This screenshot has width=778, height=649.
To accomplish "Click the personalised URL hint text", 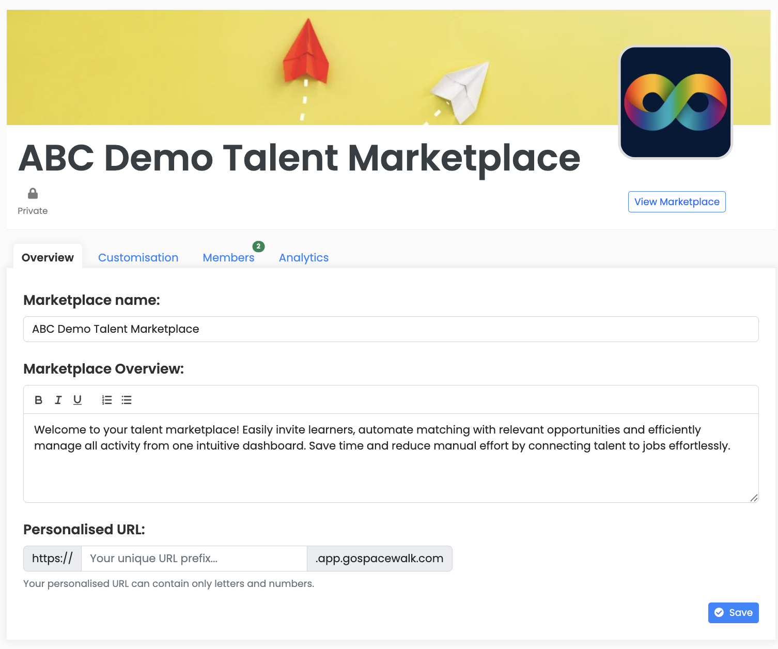I will tap(169, 584).
